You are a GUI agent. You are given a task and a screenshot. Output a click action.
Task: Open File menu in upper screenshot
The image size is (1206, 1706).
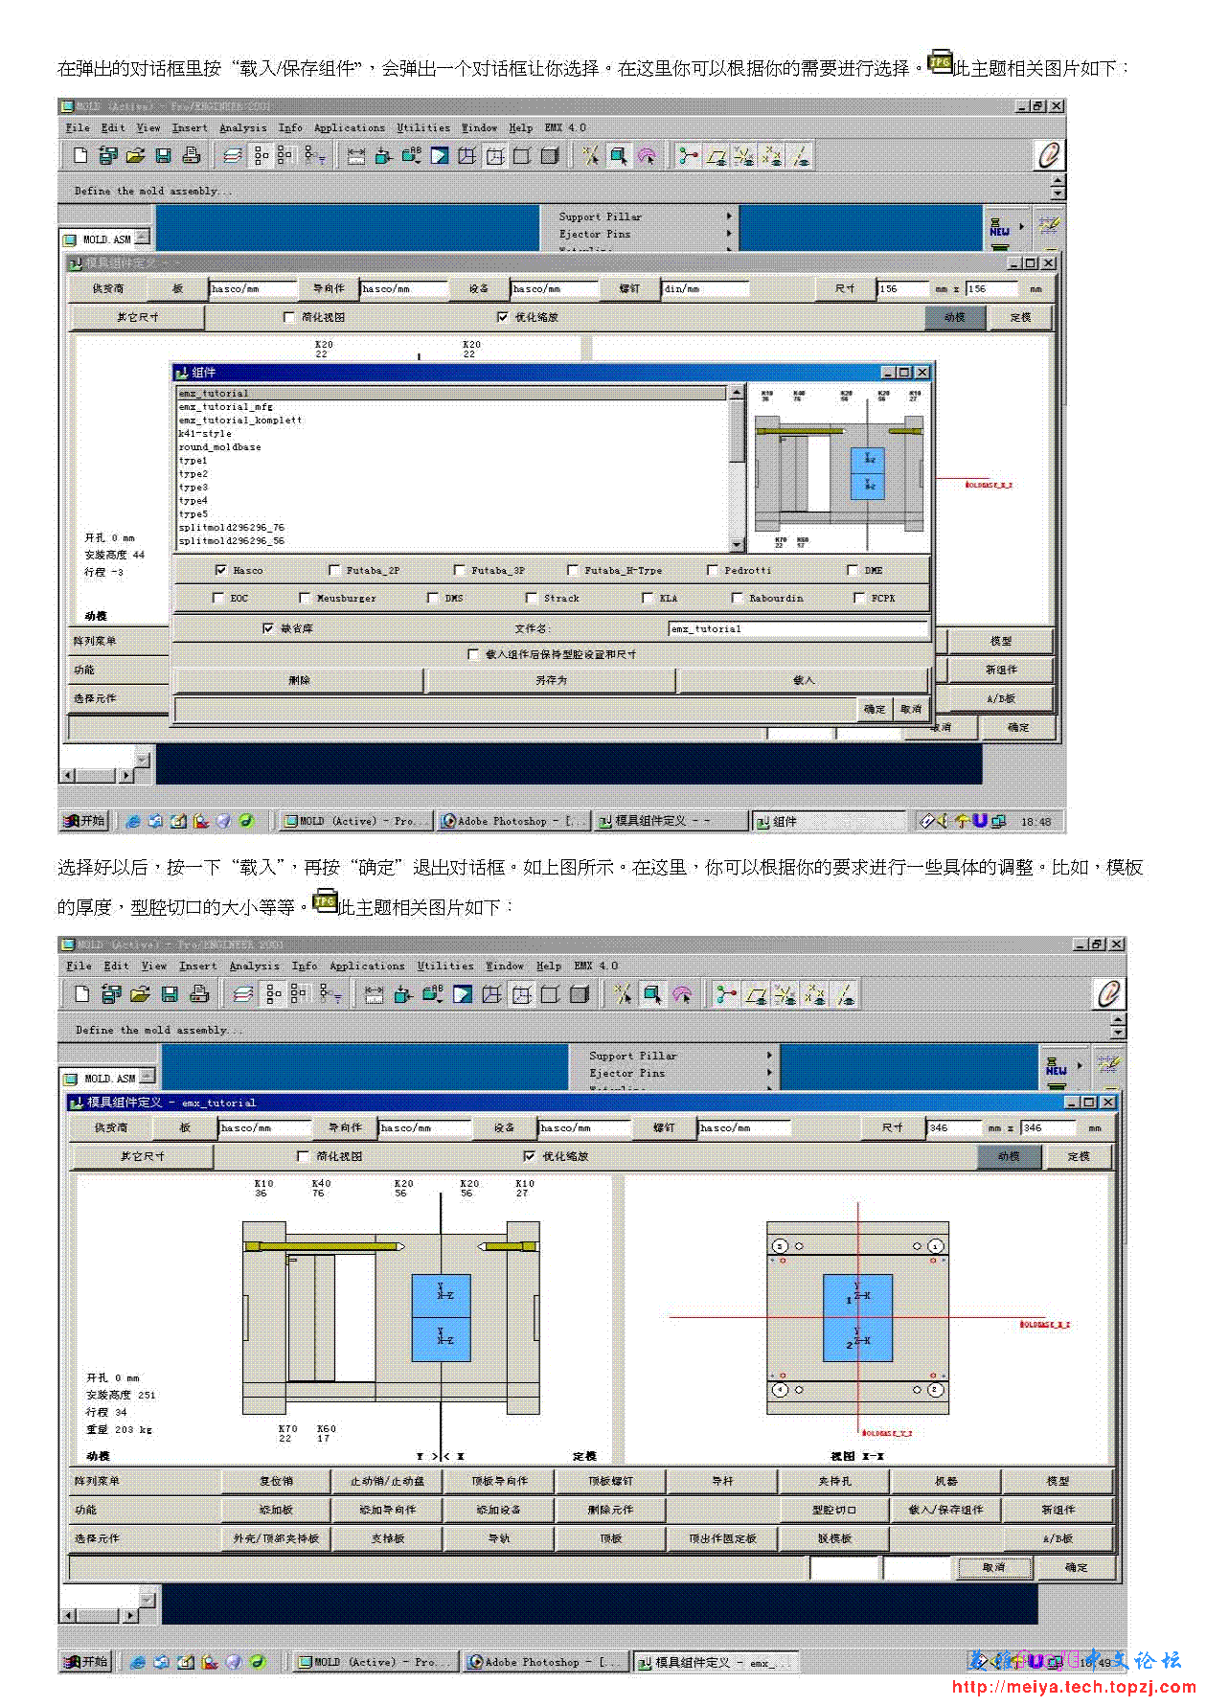78,127
